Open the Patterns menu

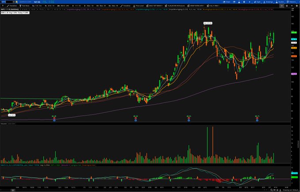tap(292, 2)
